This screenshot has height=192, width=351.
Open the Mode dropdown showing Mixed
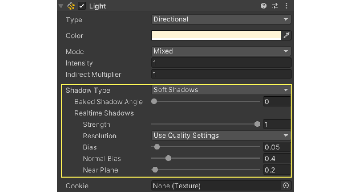click(x=221, y=51)
